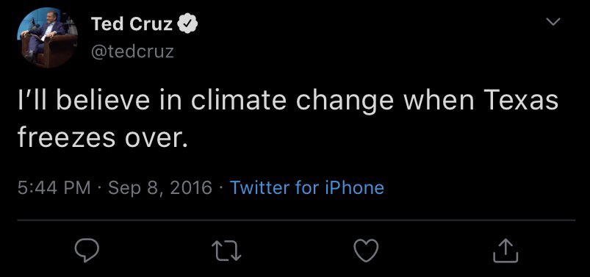Viewport: 590px width, 277px height.
Task: Like the tweet with the heart icon
Action: (x=366, y=251)
